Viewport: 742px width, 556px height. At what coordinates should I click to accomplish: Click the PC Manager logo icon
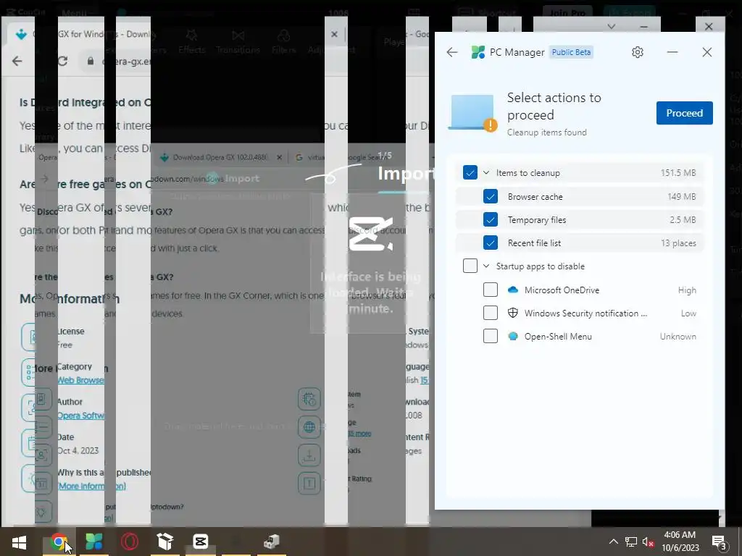pos(478,52)
